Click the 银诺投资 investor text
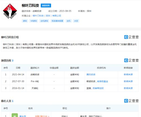The height and width of the screenshot is (117, 141). click(91, 82)
